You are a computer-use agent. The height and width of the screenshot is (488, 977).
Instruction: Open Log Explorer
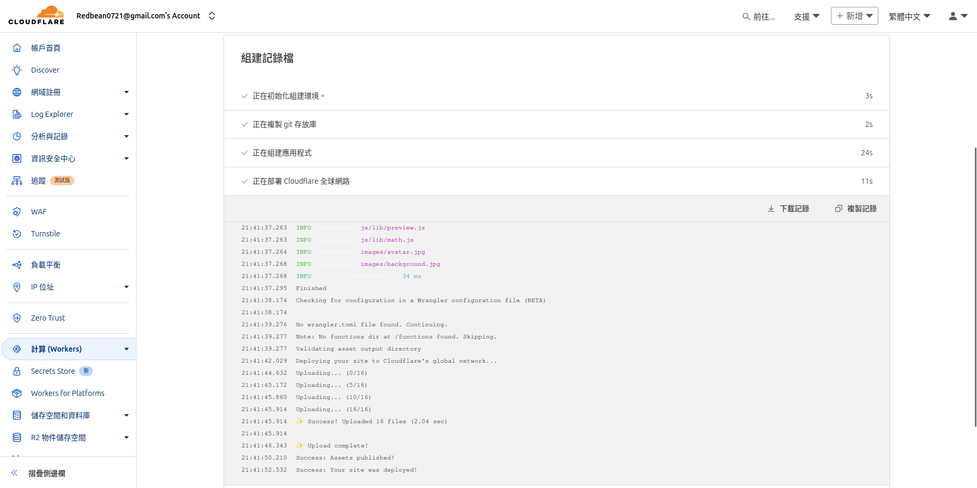point(52,114)
